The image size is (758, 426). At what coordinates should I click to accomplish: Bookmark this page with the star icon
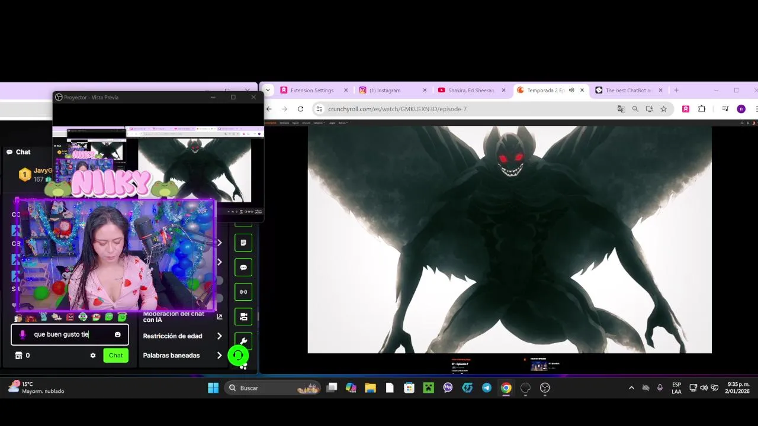pyautogui.click(x=664, y=109)
